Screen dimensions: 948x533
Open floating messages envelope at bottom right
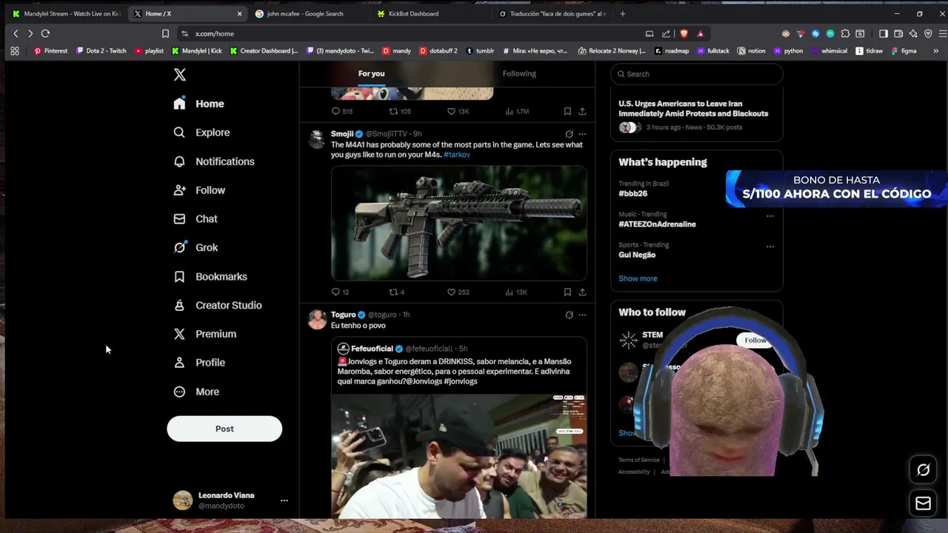point(923,503)
